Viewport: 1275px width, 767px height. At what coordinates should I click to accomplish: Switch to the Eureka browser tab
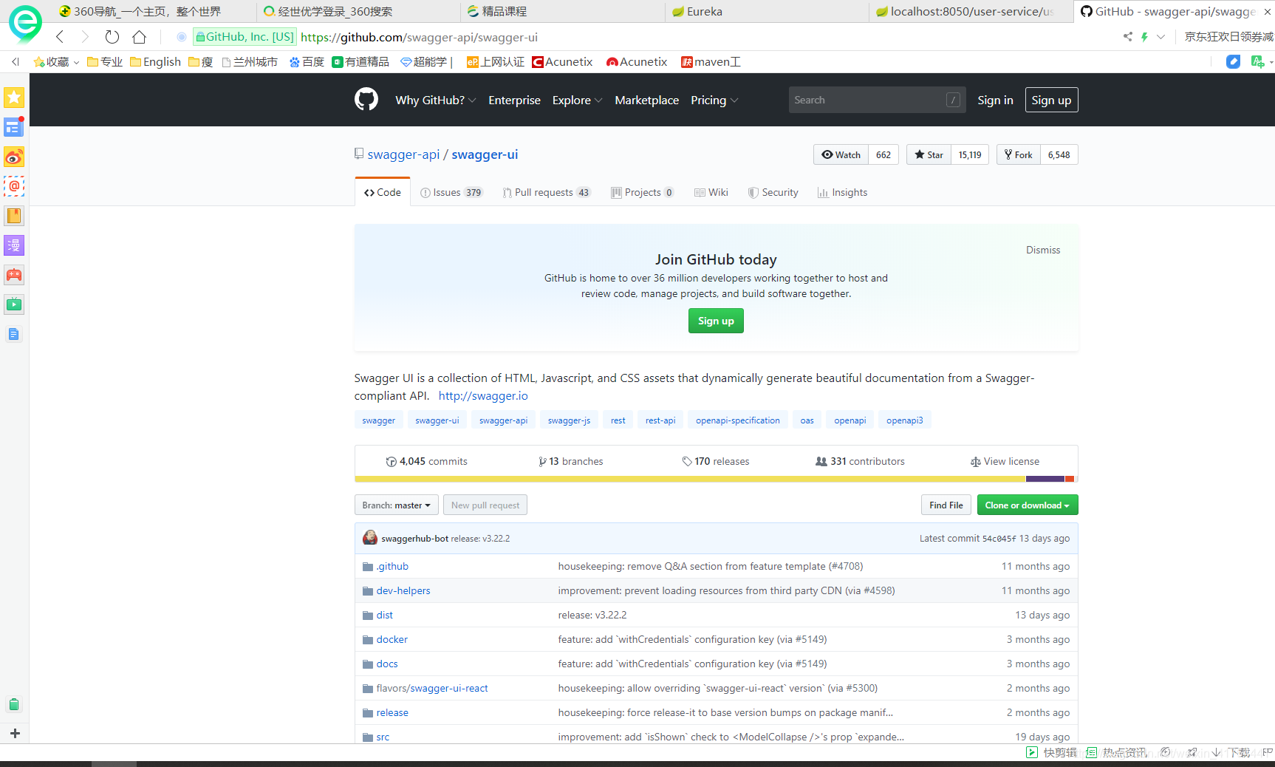768,11
